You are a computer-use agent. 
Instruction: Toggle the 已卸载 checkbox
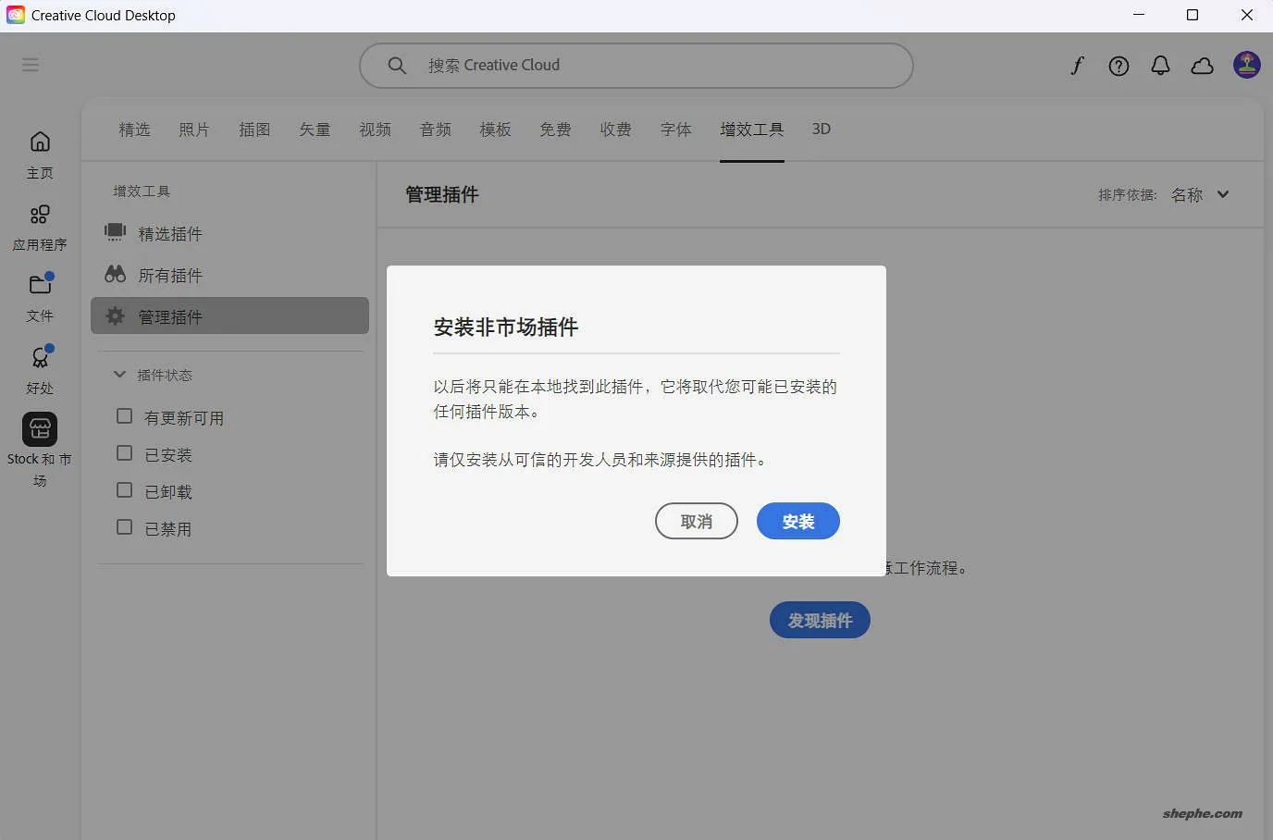click(124, 490)
